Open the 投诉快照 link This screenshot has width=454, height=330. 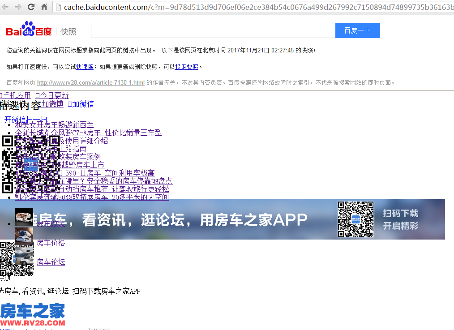point(187,67)
